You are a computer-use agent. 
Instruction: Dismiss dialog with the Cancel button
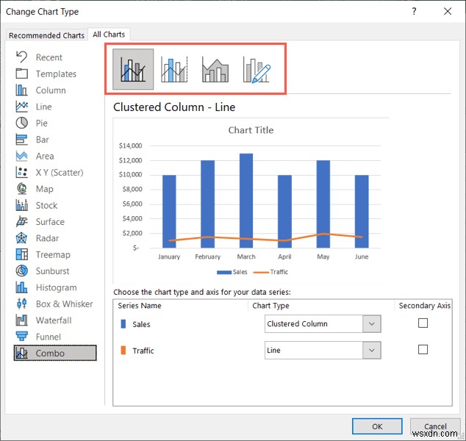point(435,426)
